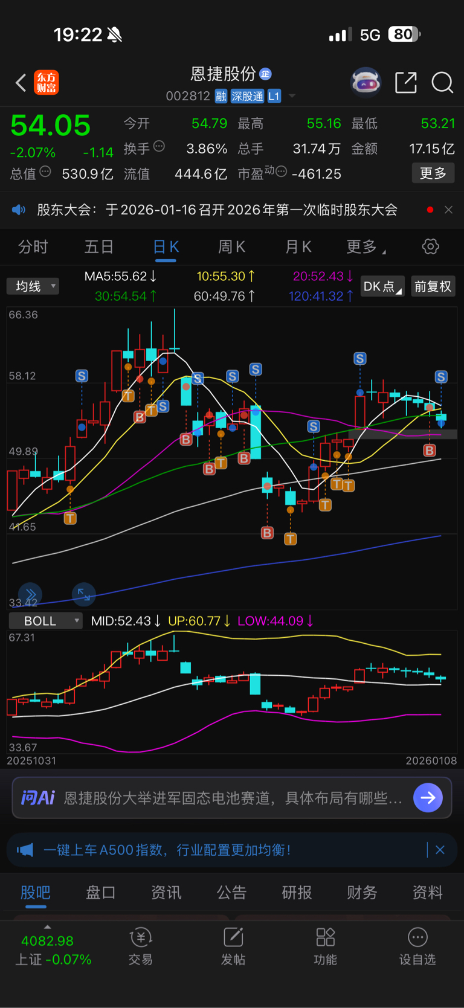Switch to the 资讯 tab

coord(166,892)
